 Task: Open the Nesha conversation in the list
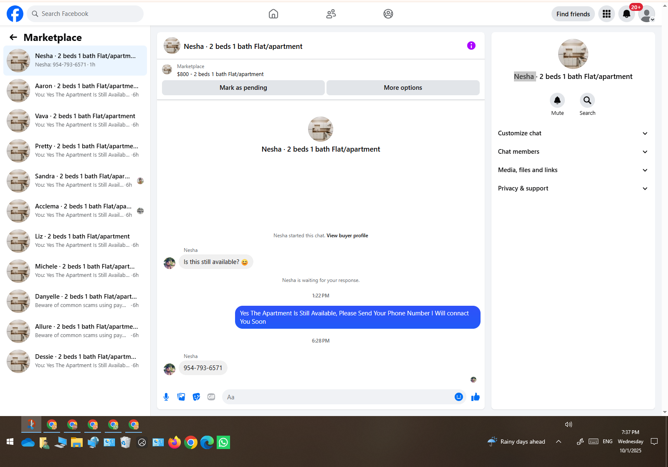(x=75, y=61)
